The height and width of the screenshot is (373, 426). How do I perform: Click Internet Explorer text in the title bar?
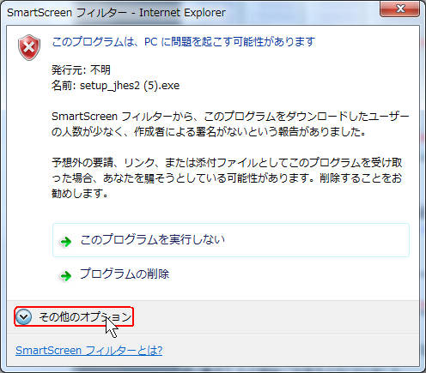point(182,13)
